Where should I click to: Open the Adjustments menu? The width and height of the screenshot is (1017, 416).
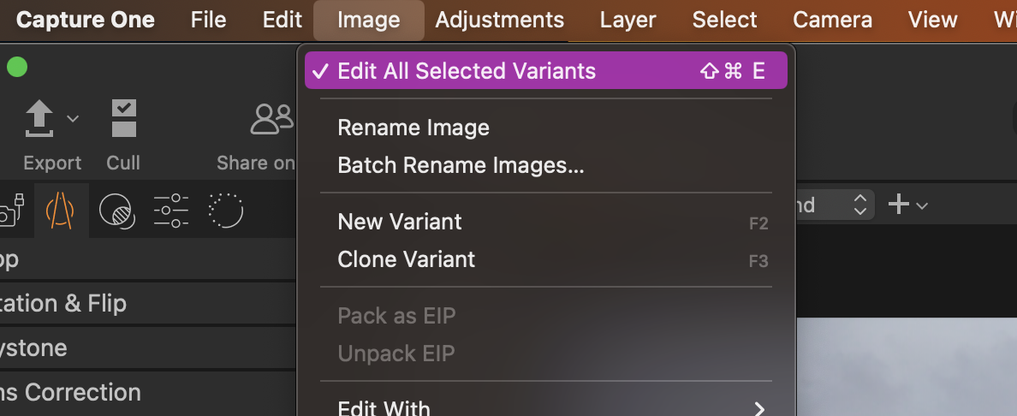click(499, 20)
